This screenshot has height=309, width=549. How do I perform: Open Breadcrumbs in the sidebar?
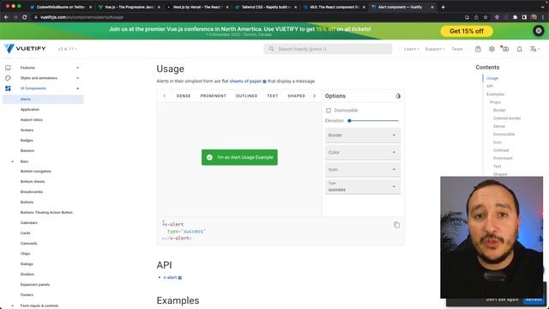(x=32, y=192)
